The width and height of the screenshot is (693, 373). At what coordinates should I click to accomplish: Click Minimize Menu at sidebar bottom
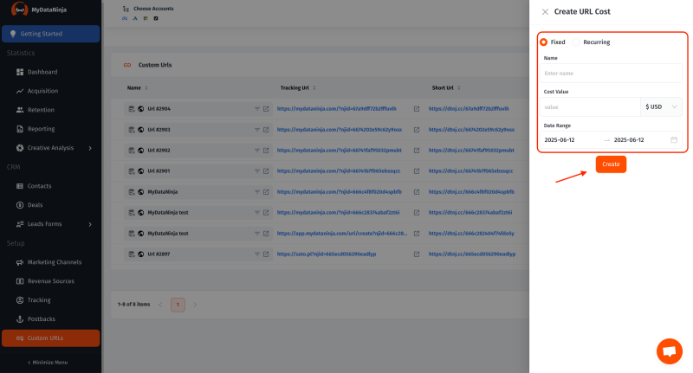click(x=48, y=363)
